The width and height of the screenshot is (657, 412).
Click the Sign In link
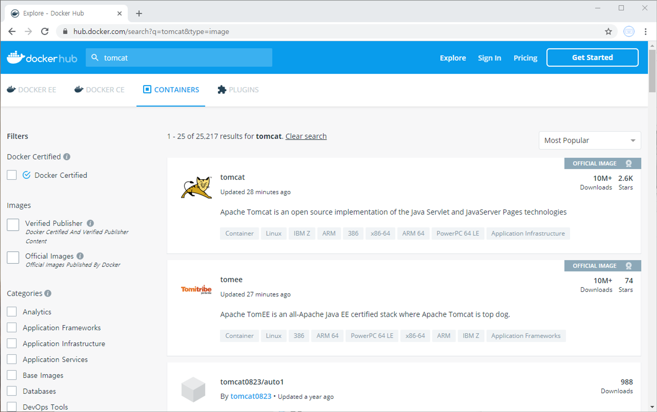tap(489, 58)
